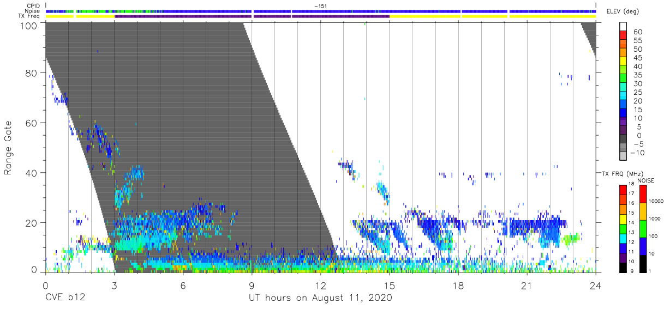Click the '24' tick on the UT hours axis
The height and width of the screenshot is (309, 670).
click(x=596, y=286)
